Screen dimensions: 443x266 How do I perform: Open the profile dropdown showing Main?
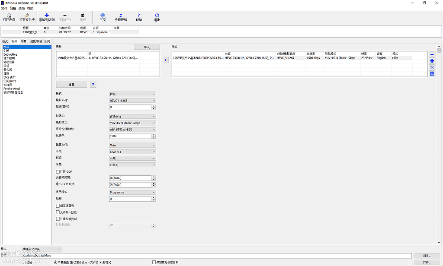point(132,145)
